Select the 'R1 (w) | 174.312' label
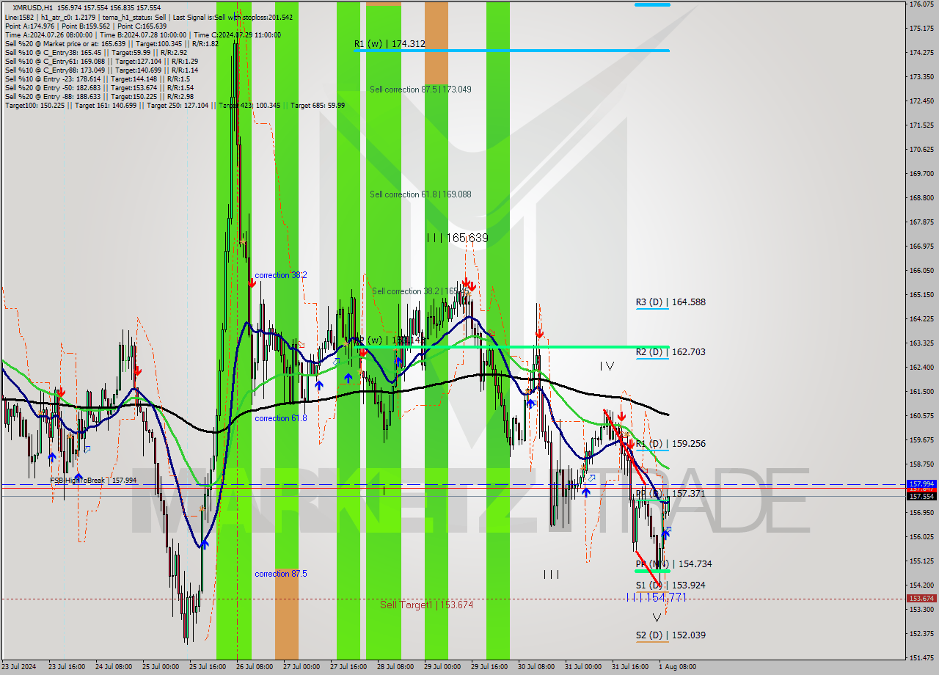 click(x=390, y=44)
